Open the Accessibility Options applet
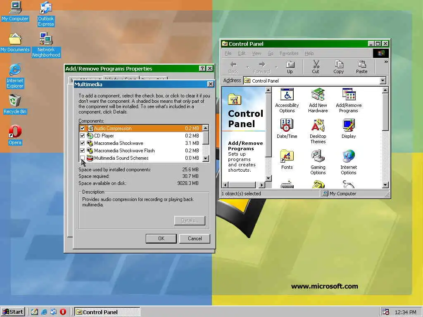 tap(287, 101)
